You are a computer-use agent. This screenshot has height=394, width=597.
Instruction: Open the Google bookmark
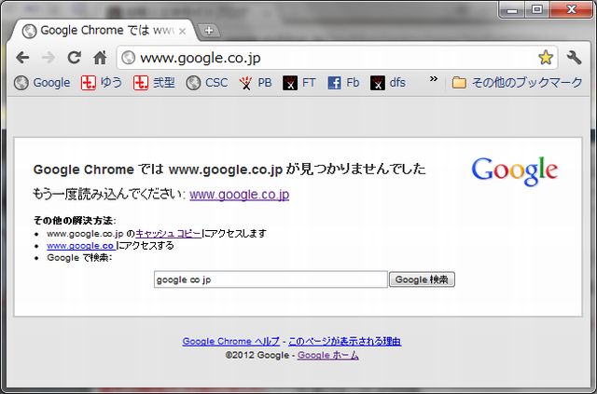pos(42,83)
